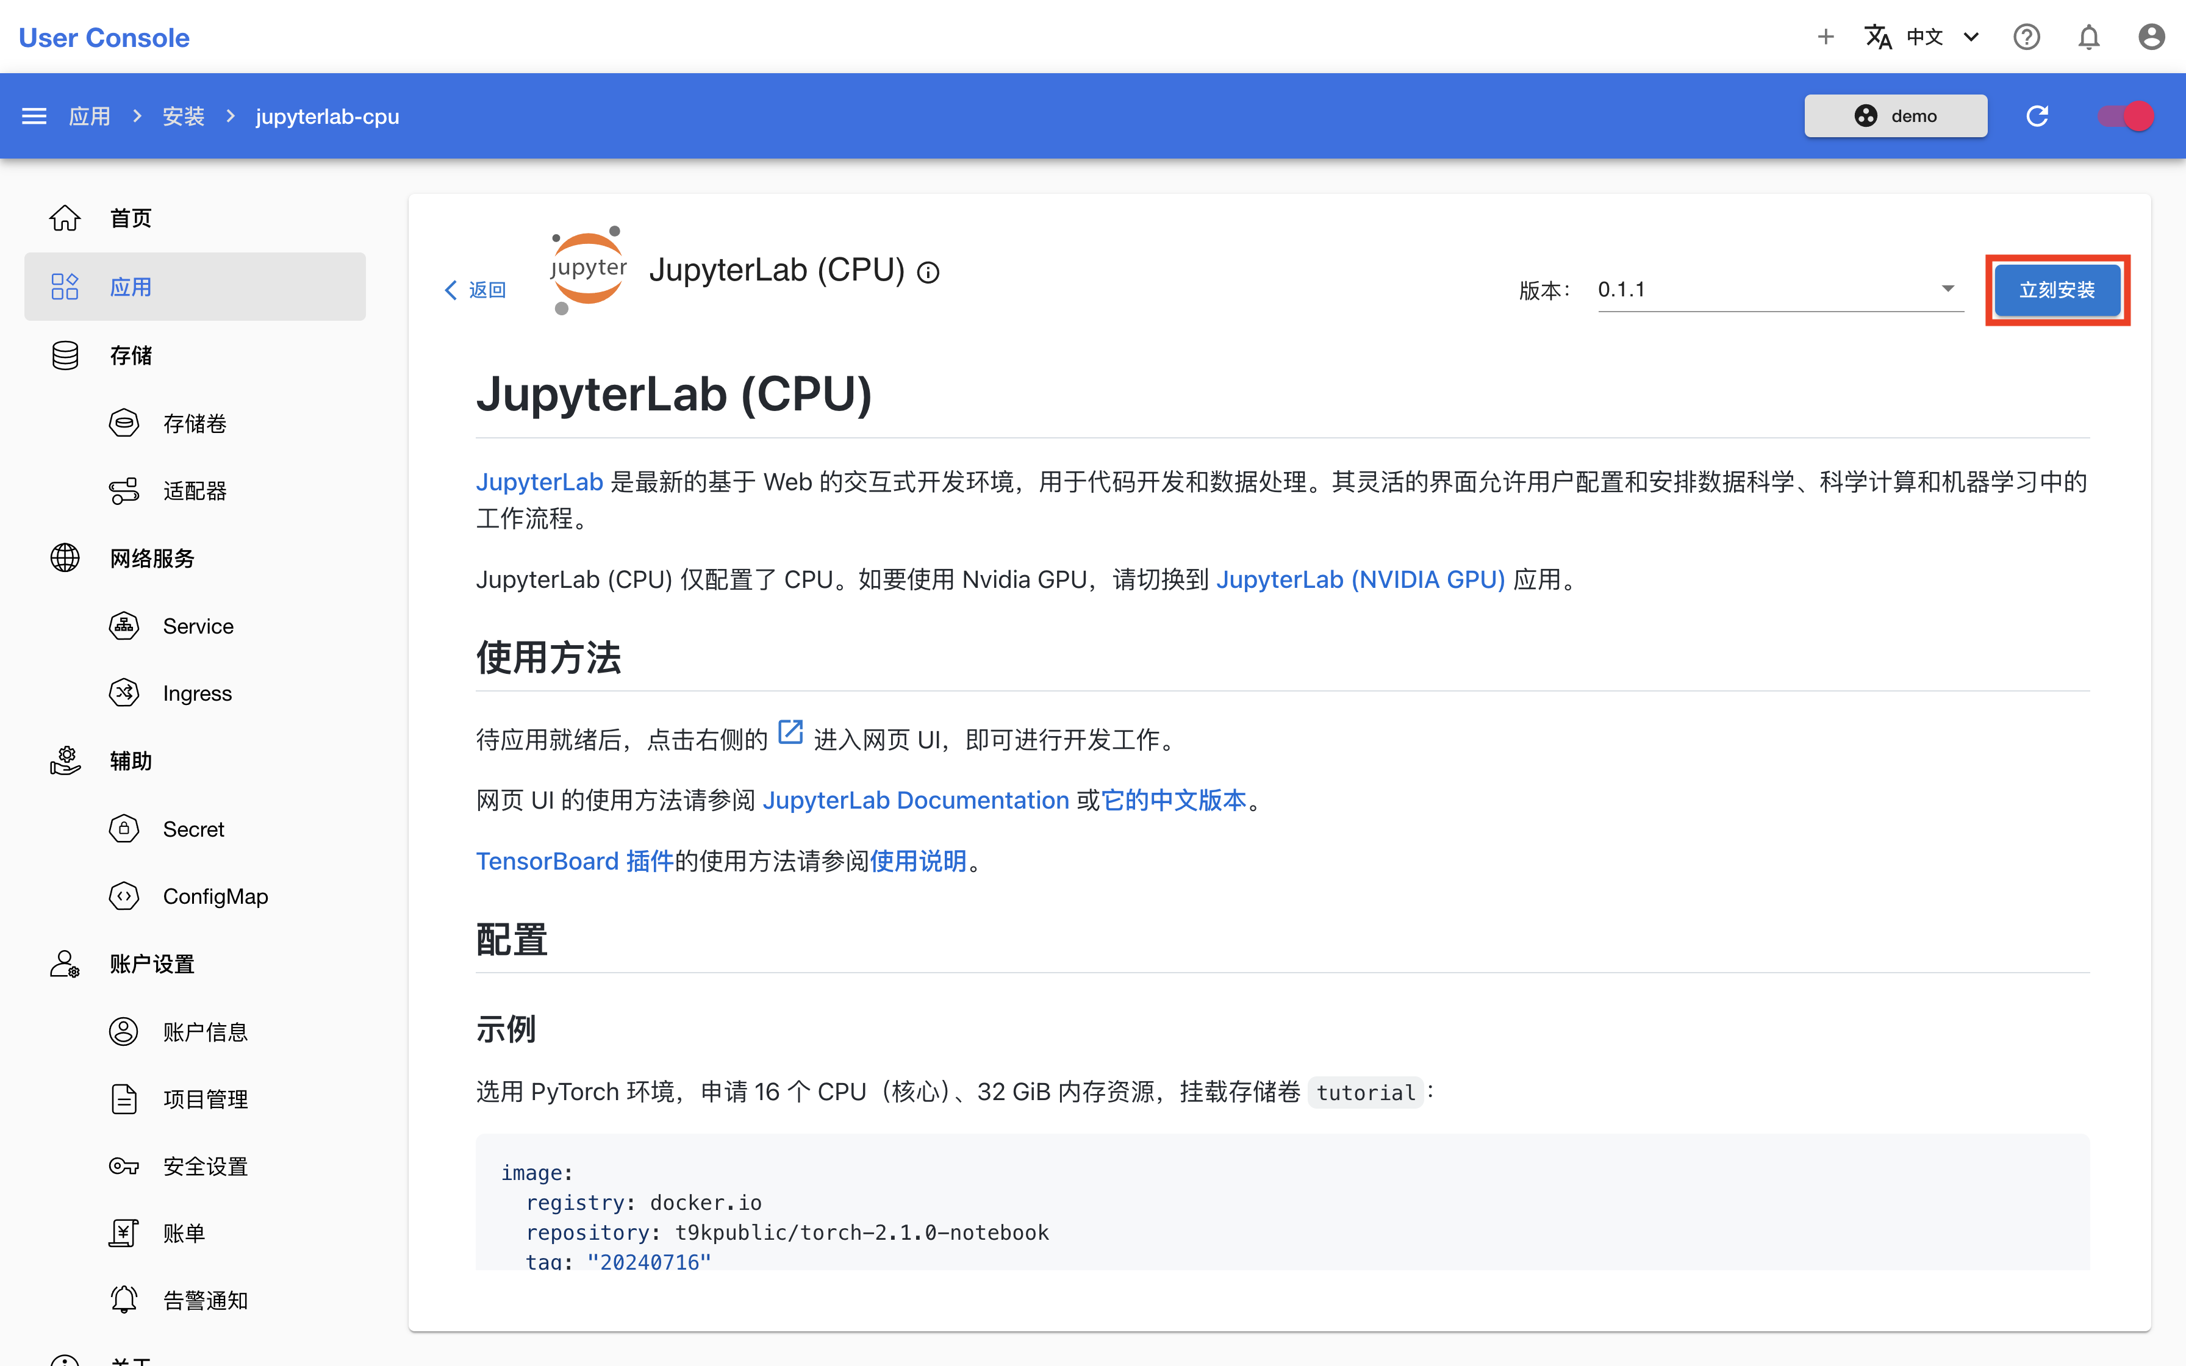Click the 账户设置 user gear icon

tap(65, 964)
